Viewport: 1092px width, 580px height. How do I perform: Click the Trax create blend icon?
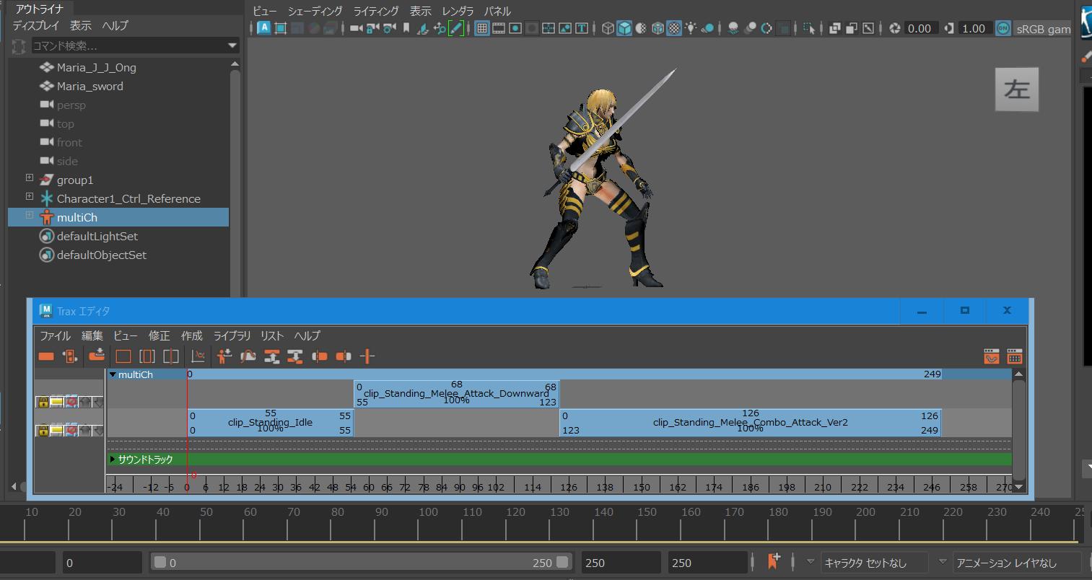click(x=70, y=356)
